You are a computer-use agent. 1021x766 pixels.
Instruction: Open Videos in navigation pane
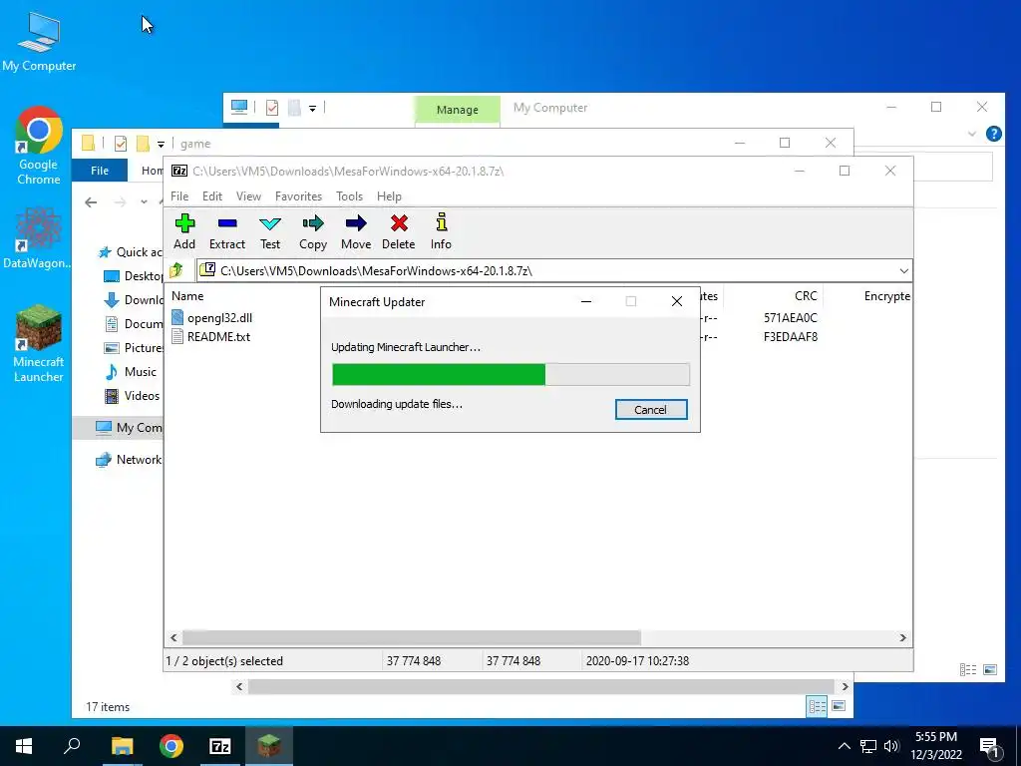point(133,396)
